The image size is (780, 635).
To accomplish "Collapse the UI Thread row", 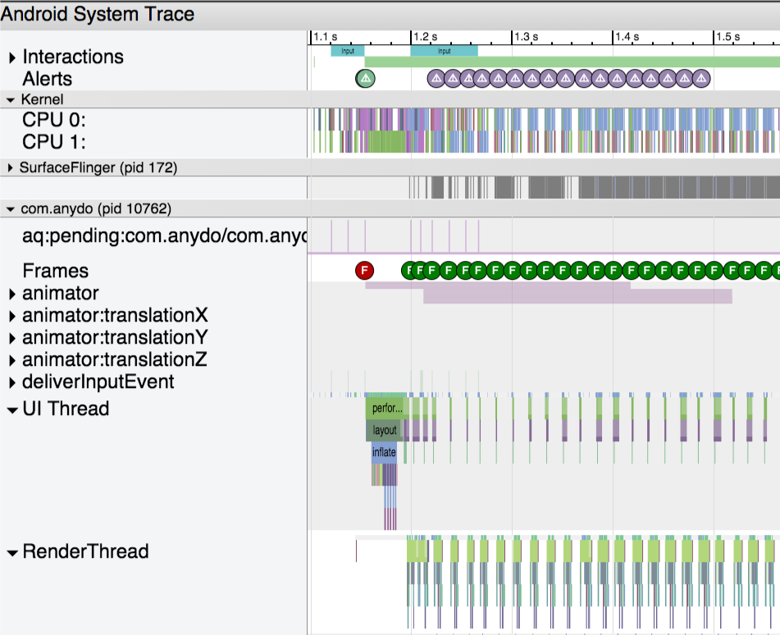I will (12, 409).
